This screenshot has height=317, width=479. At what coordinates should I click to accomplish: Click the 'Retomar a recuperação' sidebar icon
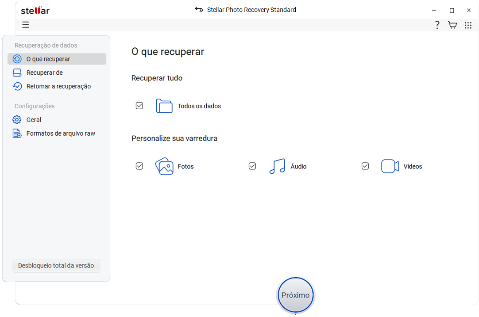(17, 86)
